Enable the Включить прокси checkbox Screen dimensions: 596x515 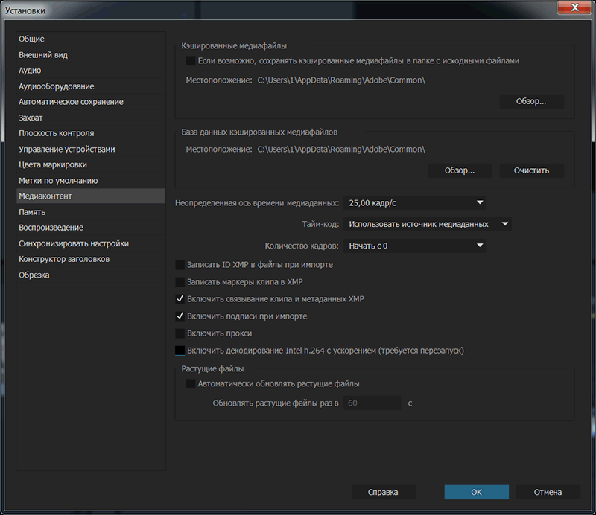[x=180, y=333]
